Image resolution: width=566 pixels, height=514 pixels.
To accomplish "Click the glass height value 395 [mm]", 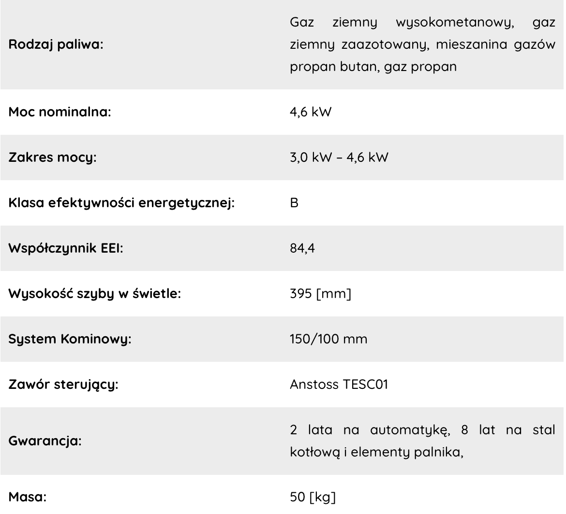I will pos(320,294).
